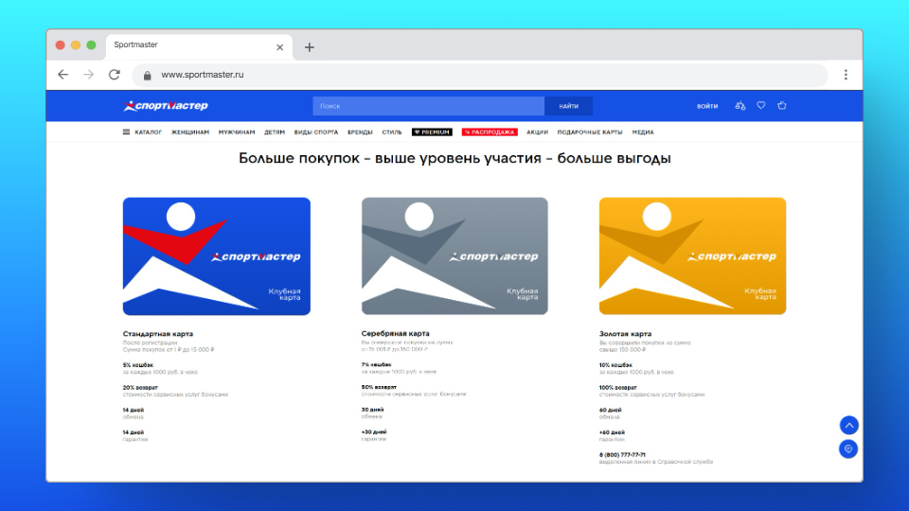Open the ПОДАРОЧНЫЕ КАРТЫ menu item

click(590, 132)
